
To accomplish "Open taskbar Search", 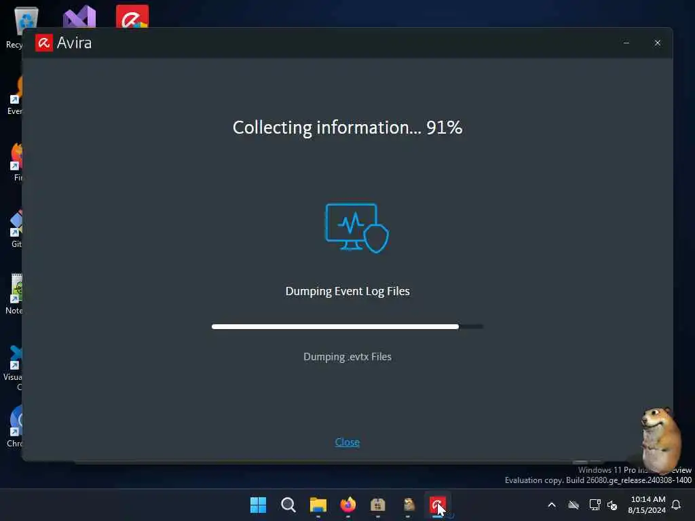I will pyautogui.click(x=288, y=505).
